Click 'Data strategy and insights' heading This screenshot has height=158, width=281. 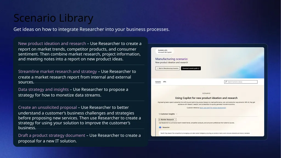click(x=43, y=89)
